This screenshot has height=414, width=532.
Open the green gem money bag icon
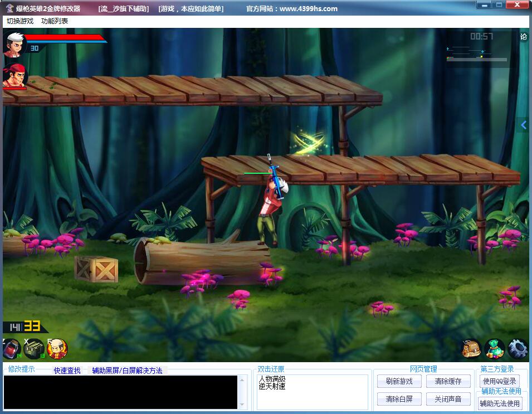click(x=495, y=348)
